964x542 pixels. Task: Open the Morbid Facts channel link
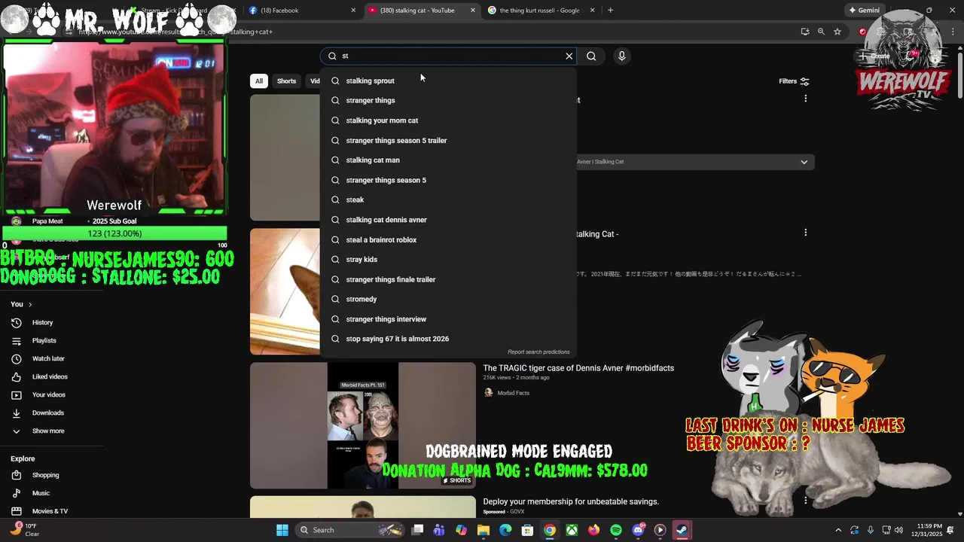(513, 393)
